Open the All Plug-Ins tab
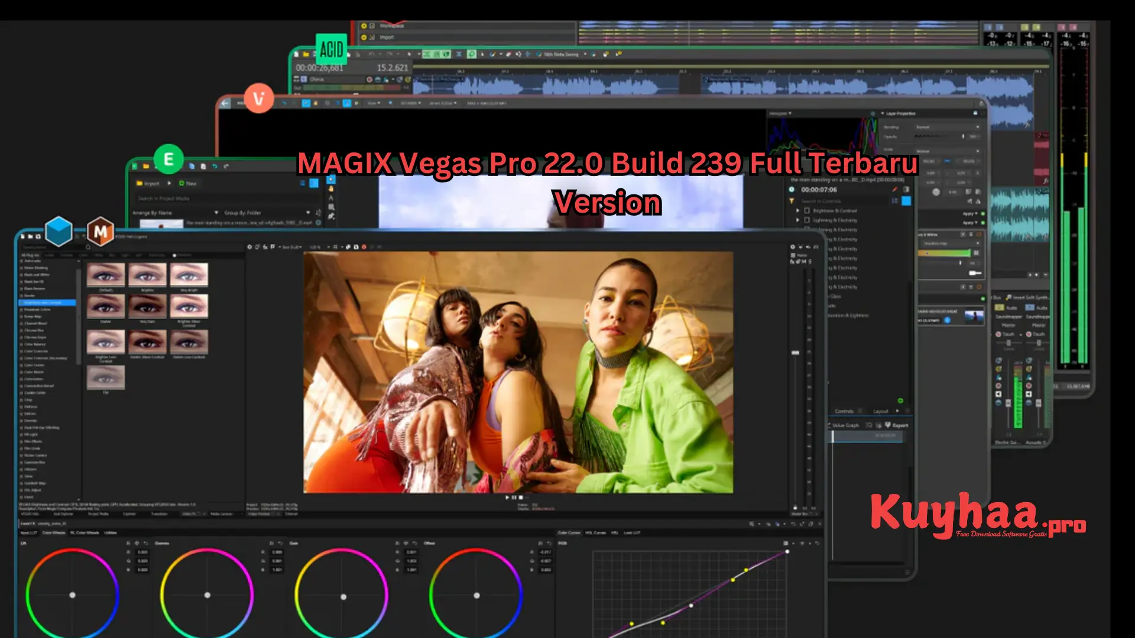Screen dimensions: 1135x638 [x=30, y=255]
